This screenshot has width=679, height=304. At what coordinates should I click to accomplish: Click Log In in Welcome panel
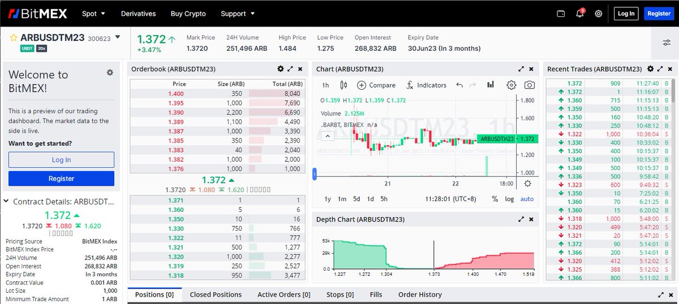click(x=61, y=160)
